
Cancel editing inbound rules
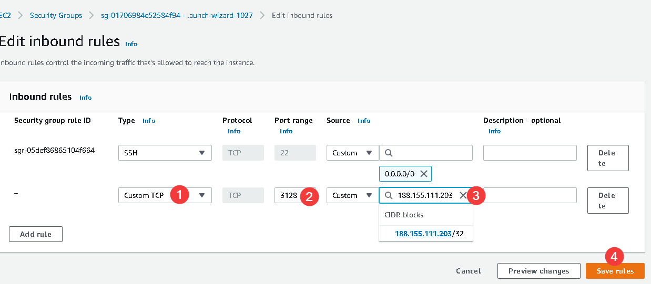coord(468,271)
